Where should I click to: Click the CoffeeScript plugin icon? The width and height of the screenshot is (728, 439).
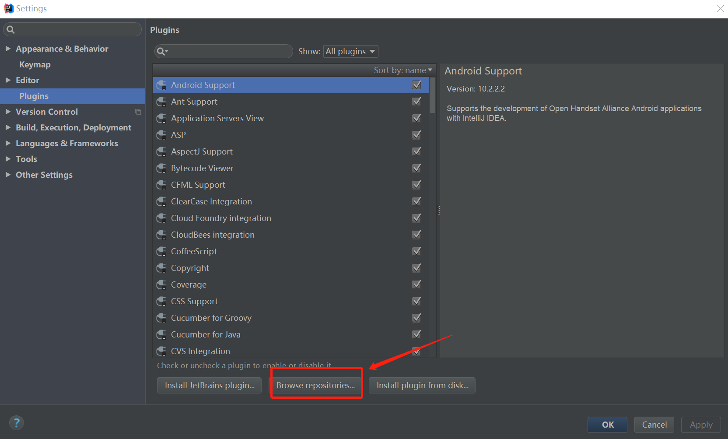pyautogui.click(x=161, y=251)
